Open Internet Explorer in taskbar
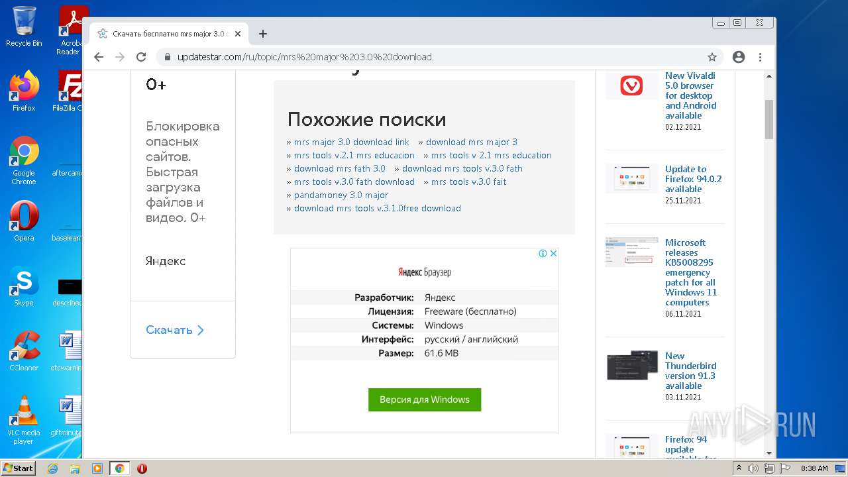The width and height of the screenshot is (848, 477). point(53,468)
